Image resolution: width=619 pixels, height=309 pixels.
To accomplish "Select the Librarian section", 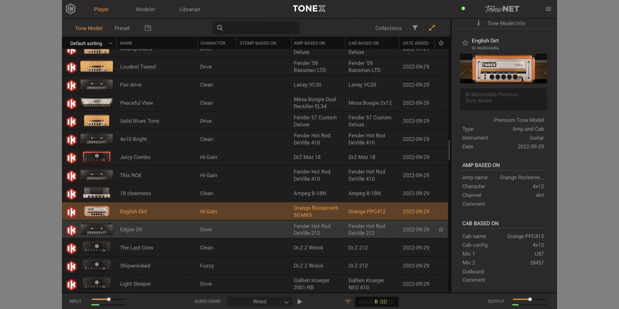I will coord(189,9).
